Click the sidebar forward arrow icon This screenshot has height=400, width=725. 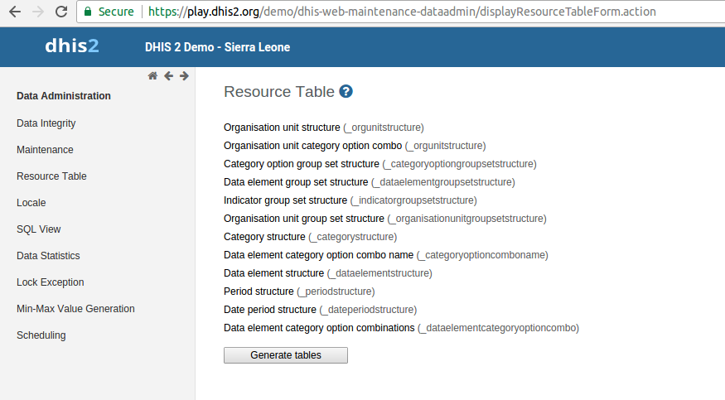tap(184, 76)
